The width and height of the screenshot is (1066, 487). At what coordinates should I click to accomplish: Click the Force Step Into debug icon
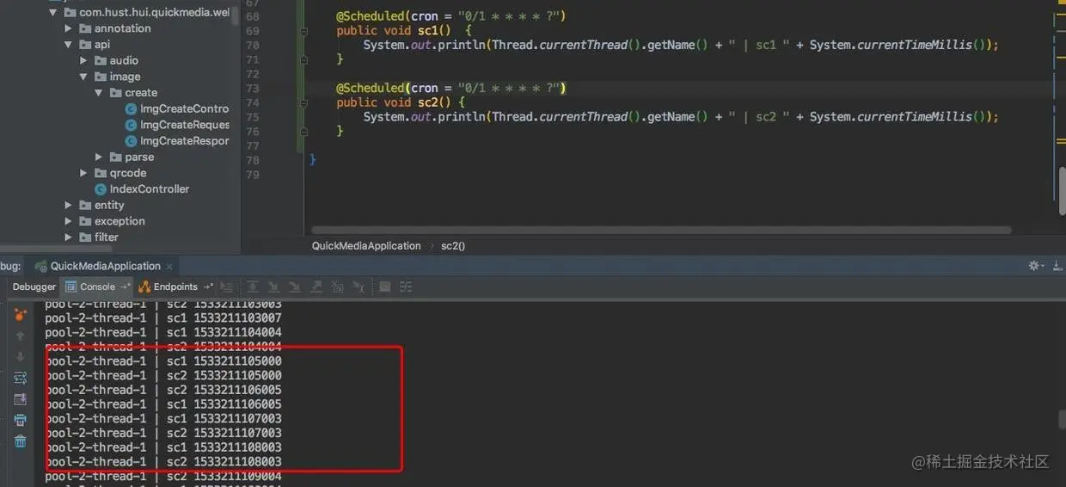point(295,287)
